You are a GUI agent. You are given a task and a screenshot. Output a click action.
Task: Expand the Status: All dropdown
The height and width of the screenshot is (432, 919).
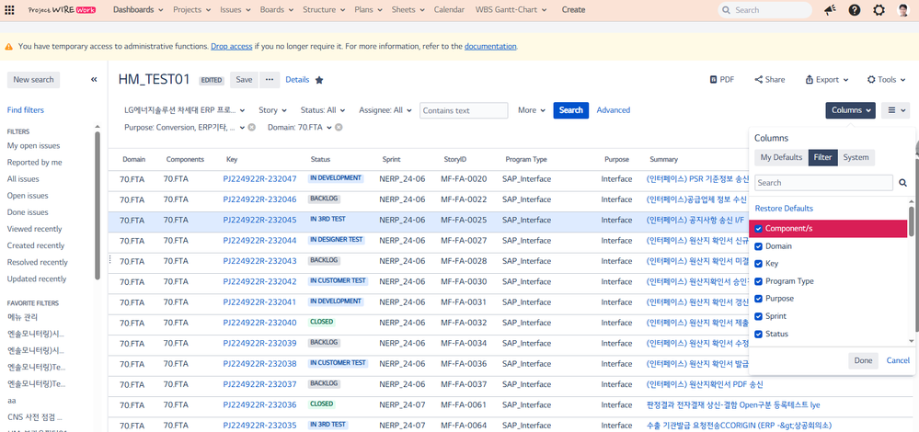coord(323,110)
